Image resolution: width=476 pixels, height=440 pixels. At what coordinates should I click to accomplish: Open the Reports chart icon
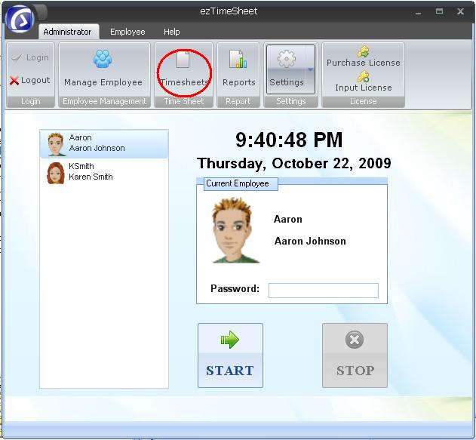pos(238,60)
